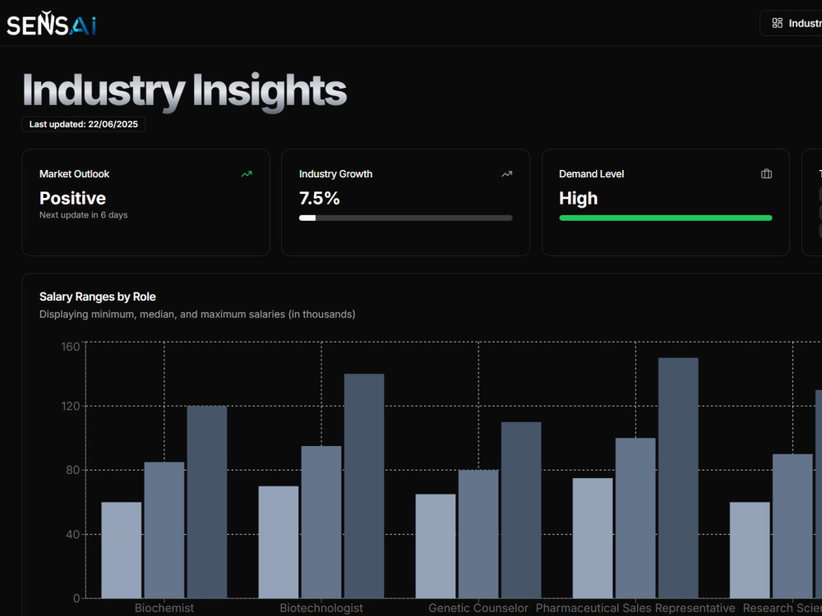822x616 pixels.
Task: Click the Salary Ranges by Role title
Action: click(98, 297)
